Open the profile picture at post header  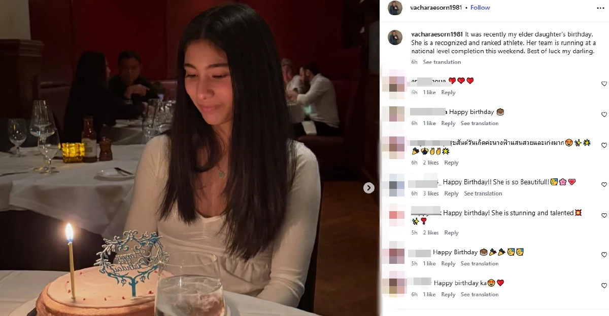(395, 8)
